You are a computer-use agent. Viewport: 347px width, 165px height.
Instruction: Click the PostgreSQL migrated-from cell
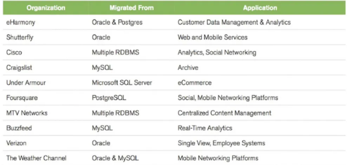pyautogui.click(x=109, y=98)
